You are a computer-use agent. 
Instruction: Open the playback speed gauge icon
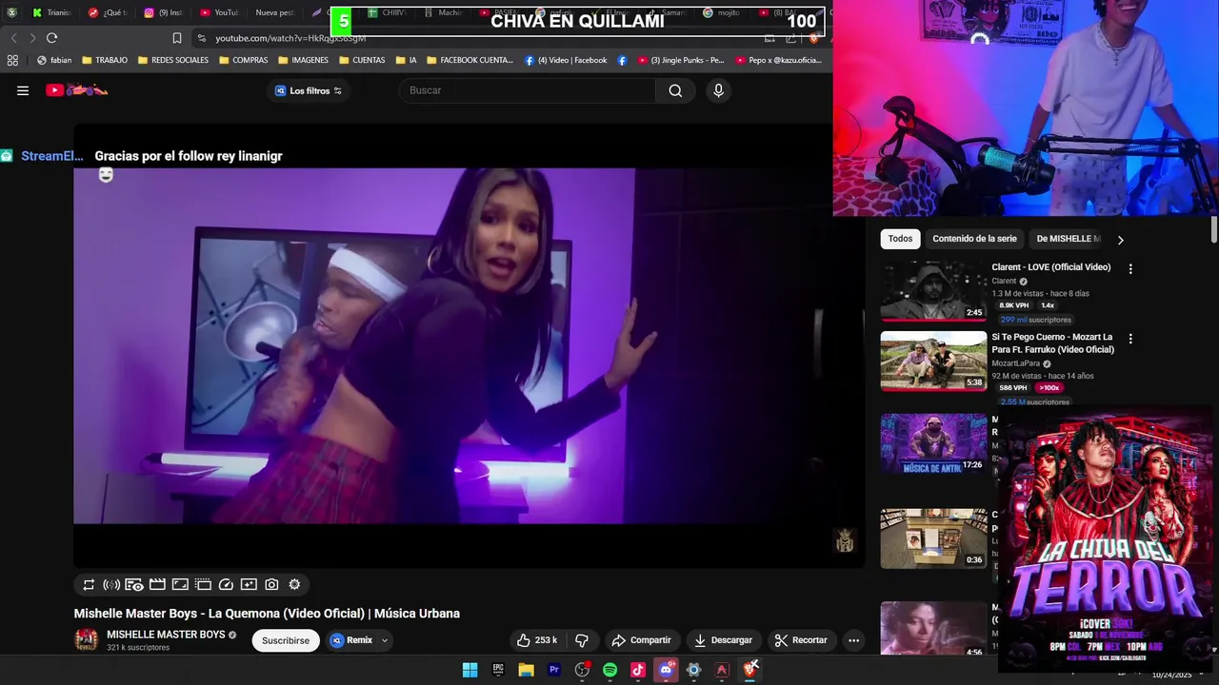[x=226, y=585]
